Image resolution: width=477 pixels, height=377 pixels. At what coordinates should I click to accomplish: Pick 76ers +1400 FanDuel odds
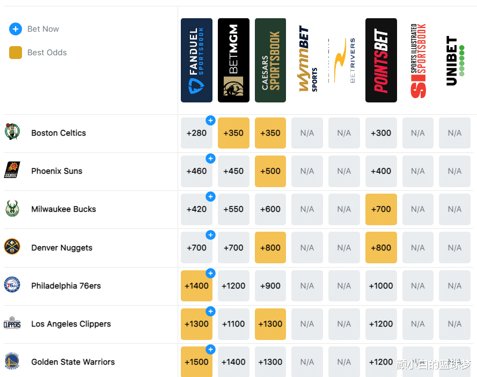pos(196,286)
